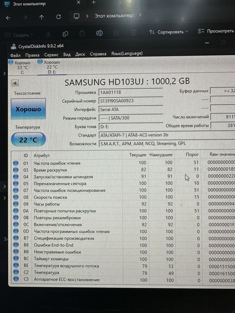Select attribute Повторные попытки раскрутки
This screenshot has height=313, width=235.
tap(65, 211)
